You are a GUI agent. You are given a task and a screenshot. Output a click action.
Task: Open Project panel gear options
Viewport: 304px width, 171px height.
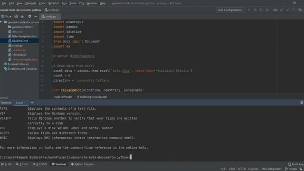(x=29, y=17)
